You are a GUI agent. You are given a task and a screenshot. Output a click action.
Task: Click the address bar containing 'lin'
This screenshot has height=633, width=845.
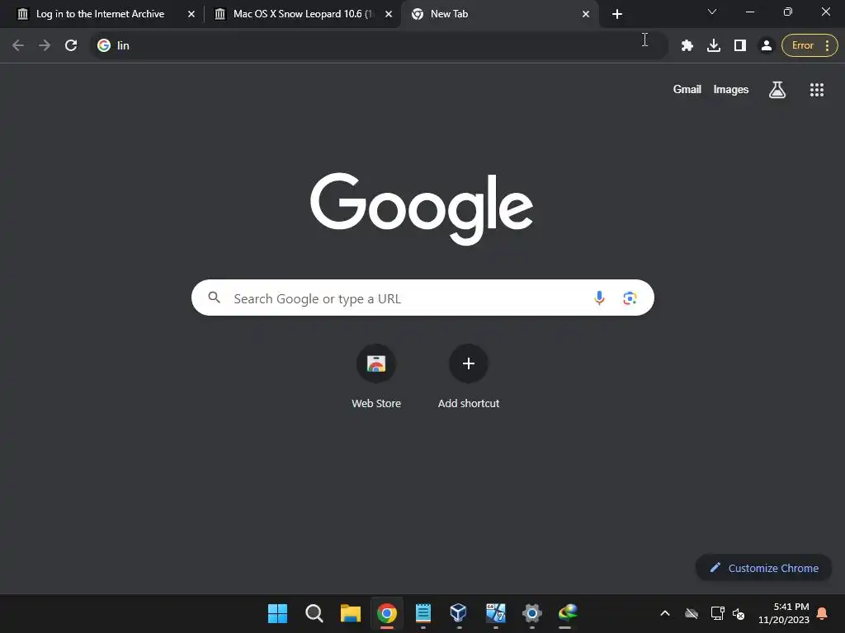click(x=377, y=45)
